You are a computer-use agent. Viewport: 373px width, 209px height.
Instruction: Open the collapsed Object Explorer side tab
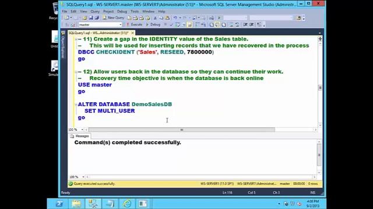[x=63, y=45]
